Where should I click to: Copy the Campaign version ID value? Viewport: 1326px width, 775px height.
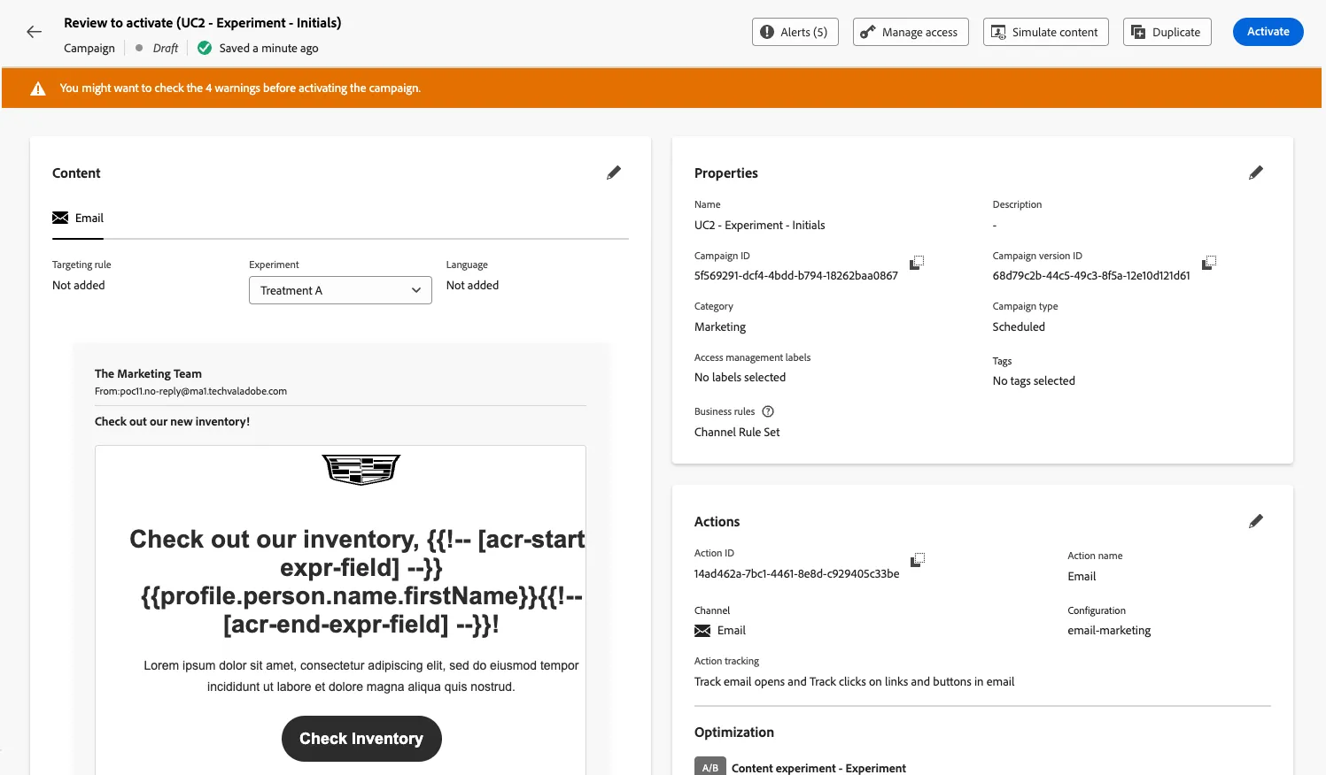tap(1209, 263)
